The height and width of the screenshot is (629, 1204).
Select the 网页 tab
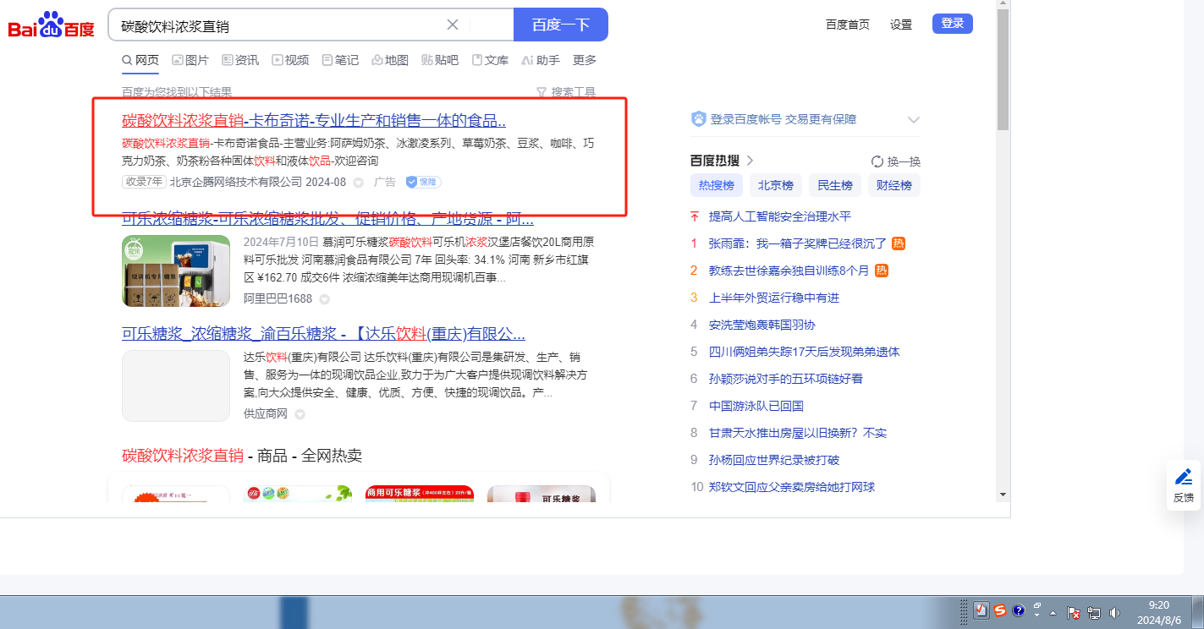click(x=140, y=60)
